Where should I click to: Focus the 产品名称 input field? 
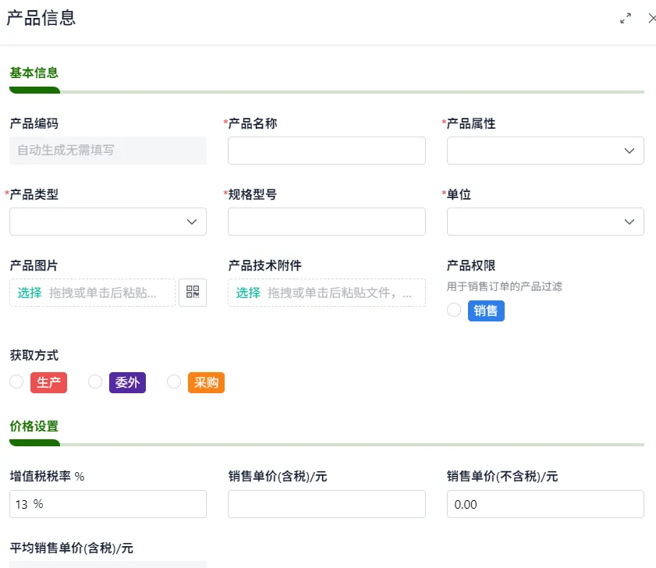(x=327, y=151)
